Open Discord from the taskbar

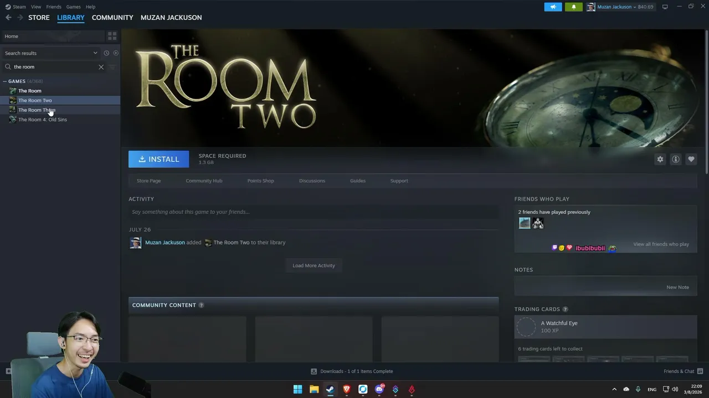pos(379,389)
